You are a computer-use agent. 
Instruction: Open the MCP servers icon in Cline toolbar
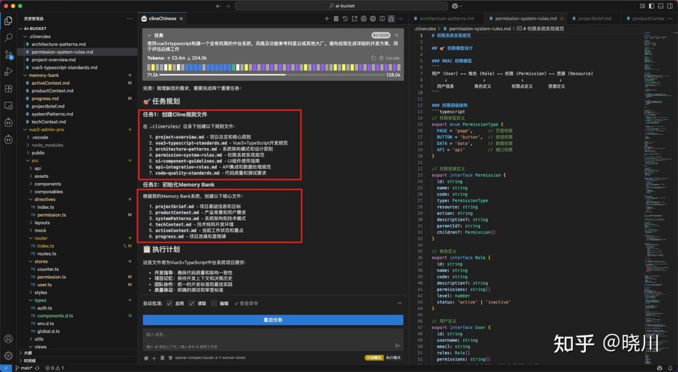(x=336, y=19)
